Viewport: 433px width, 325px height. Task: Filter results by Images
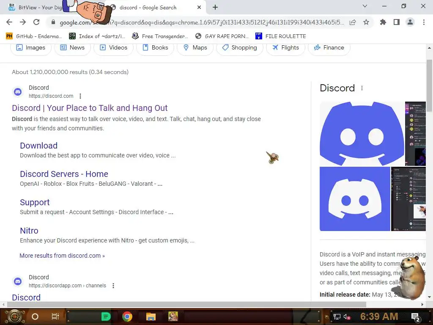point(30,47)
